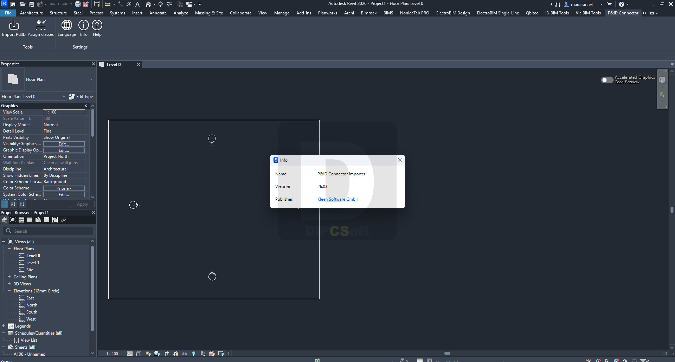Image resolution: width=675 pixels, height=362 pixels.
Task: Switch to the Annotate ribbon tab
Action: click(x=158, y=13)
